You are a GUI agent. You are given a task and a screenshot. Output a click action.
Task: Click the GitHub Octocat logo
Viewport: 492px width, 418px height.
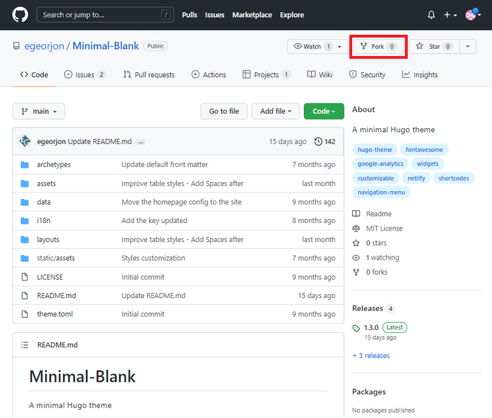click(19, 14)
